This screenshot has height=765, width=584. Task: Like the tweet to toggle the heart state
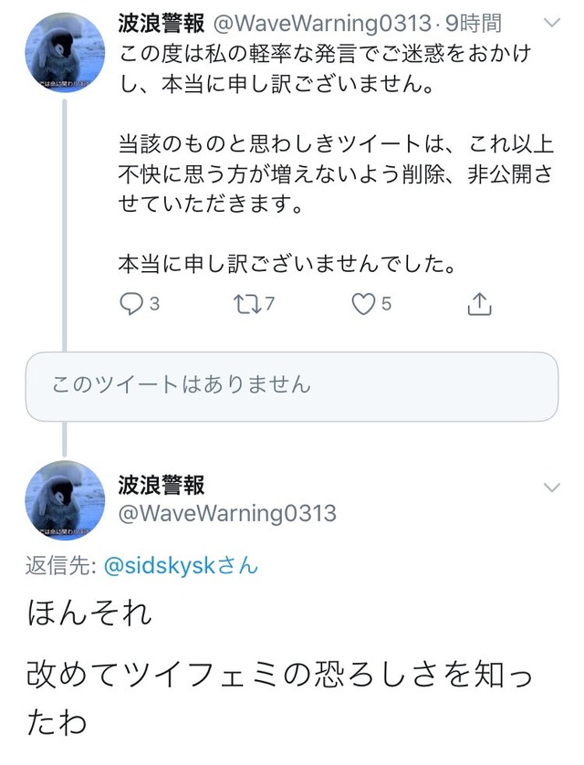pos(364,302)
